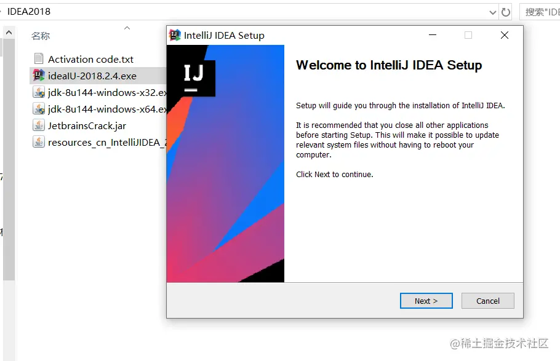Image resolution: width=560 pixels, height=361 pixels.
Task: Open the address bar history dropdown
Action: [x=493, y=12]
